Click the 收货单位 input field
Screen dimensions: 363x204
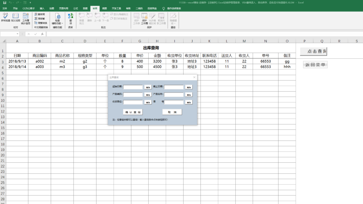click(x=133, y=102)
